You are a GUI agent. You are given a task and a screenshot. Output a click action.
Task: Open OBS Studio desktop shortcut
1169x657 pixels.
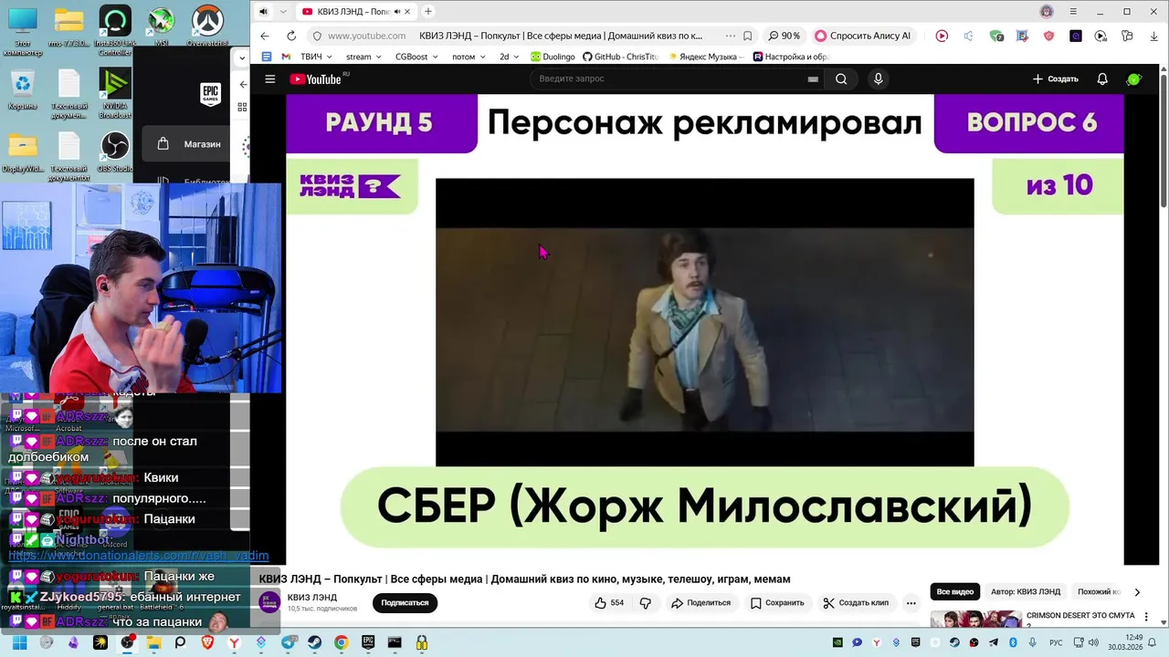pyautogui.click(x=115, y=151)
